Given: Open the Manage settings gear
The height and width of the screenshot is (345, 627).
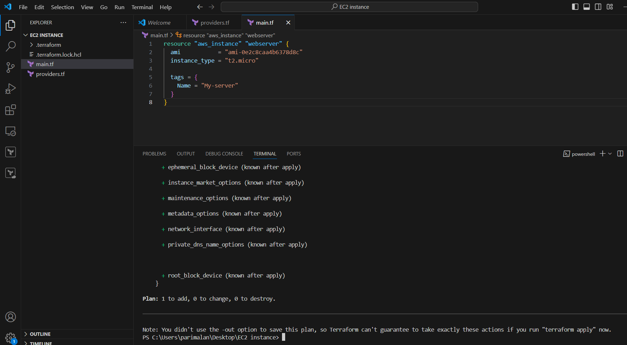Looking at the screenshot, I should click(11, 338).
